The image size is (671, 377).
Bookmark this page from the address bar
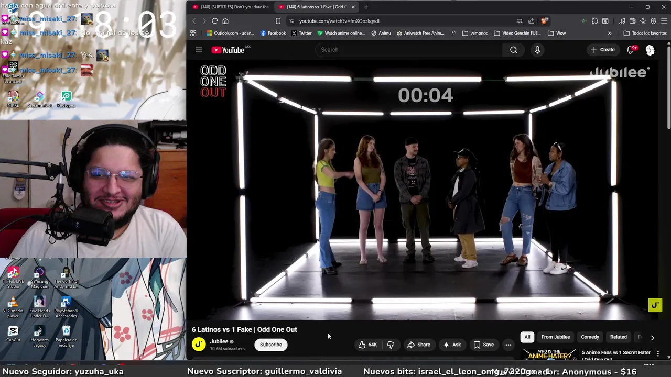[x=278, y=21]
